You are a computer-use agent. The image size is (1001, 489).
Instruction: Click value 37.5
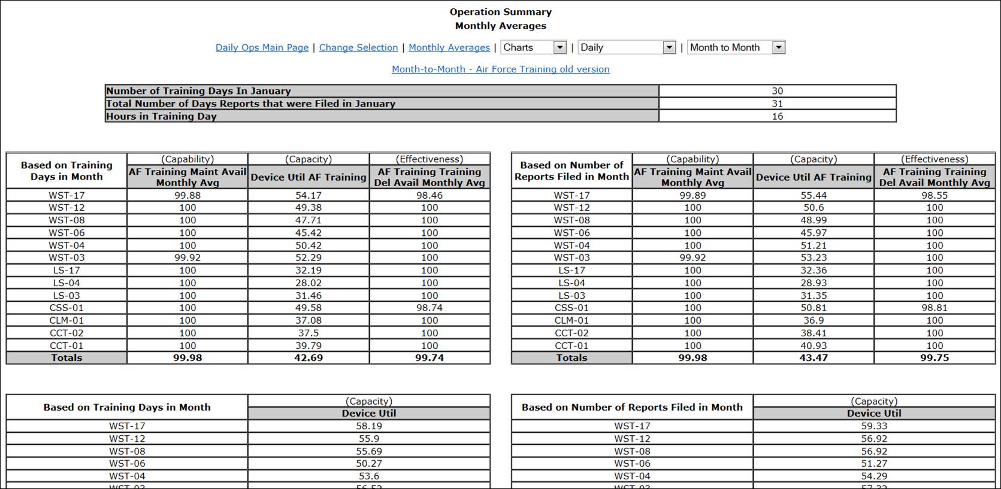tap(309, 333)
